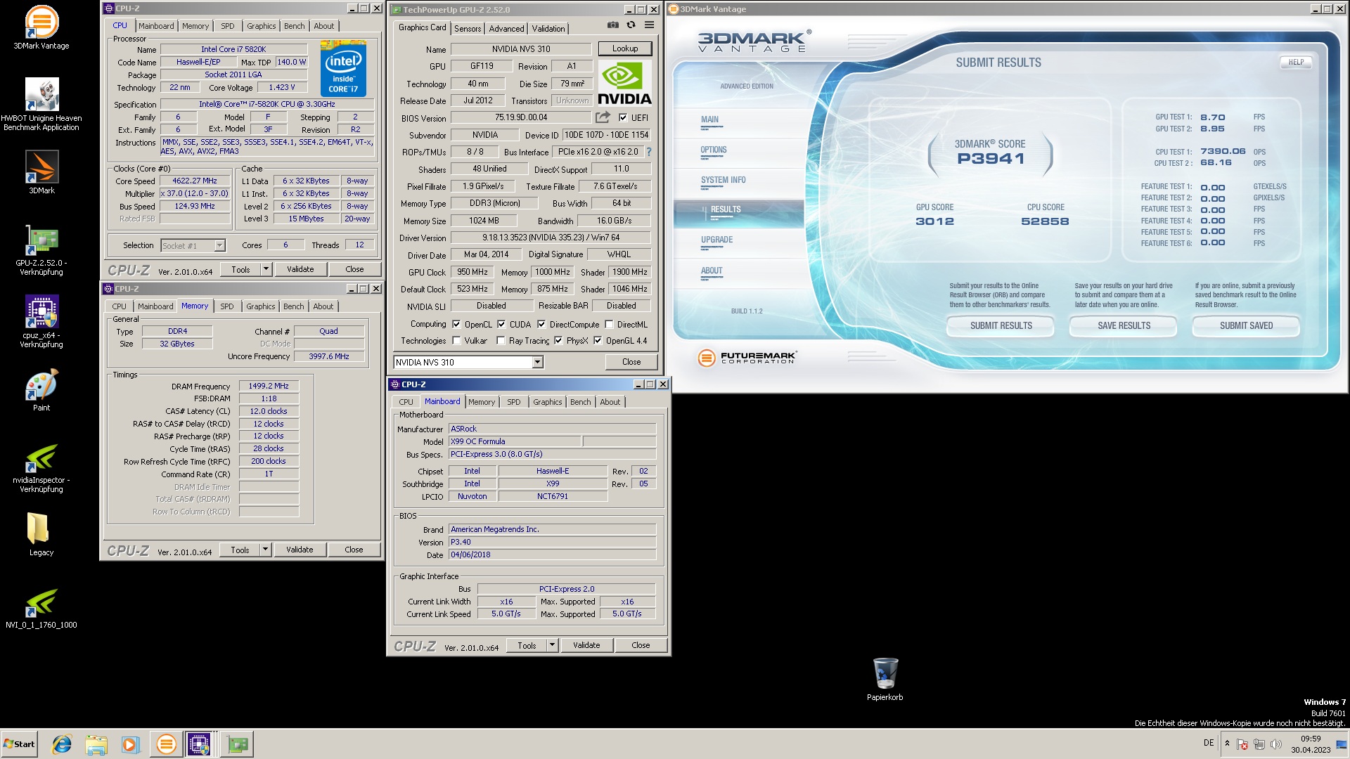Click the SAVE RESULTS button

pyautogui.click(x=1124, y=326)
